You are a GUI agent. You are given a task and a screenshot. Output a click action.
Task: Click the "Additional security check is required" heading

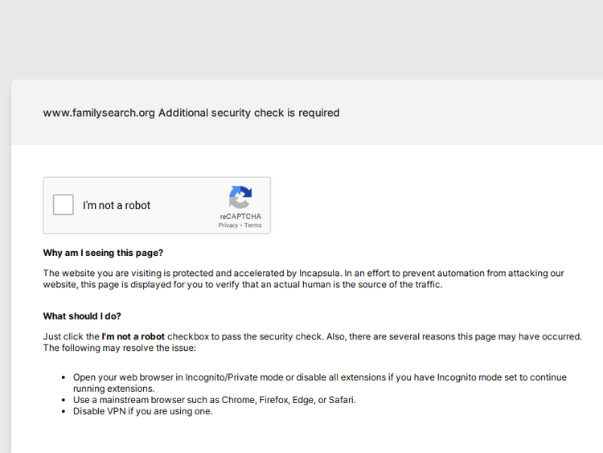pyautogui.click(x=249, y=113)
